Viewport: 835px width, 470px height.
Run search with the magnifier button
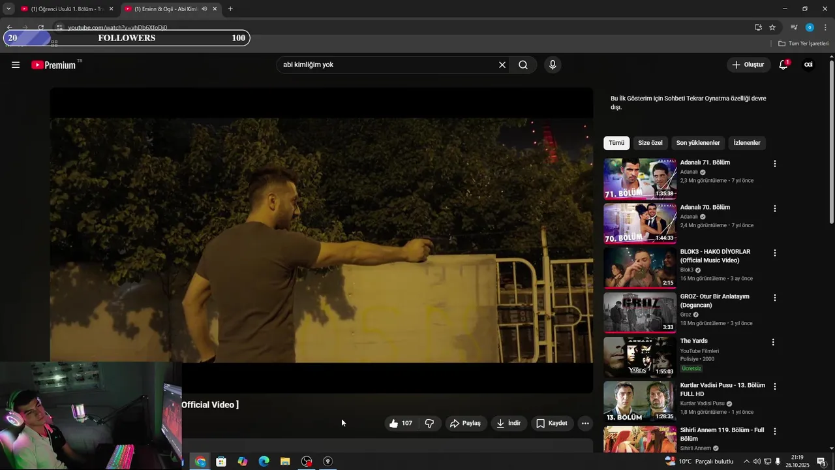pos(523,65)
